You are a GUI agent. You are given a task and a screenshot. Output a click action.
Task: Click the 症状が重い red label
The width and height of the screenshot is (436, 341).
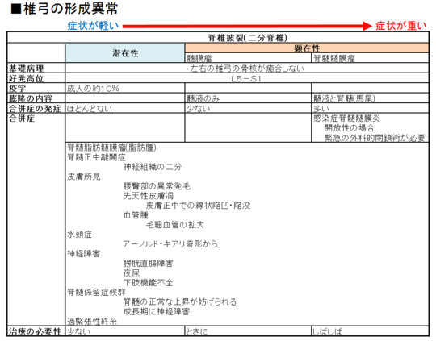[x=401, y=26]
